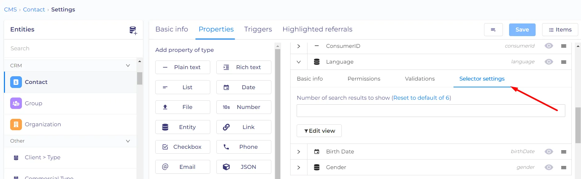Select the Contact entity icon

click(x=16, y=82)
